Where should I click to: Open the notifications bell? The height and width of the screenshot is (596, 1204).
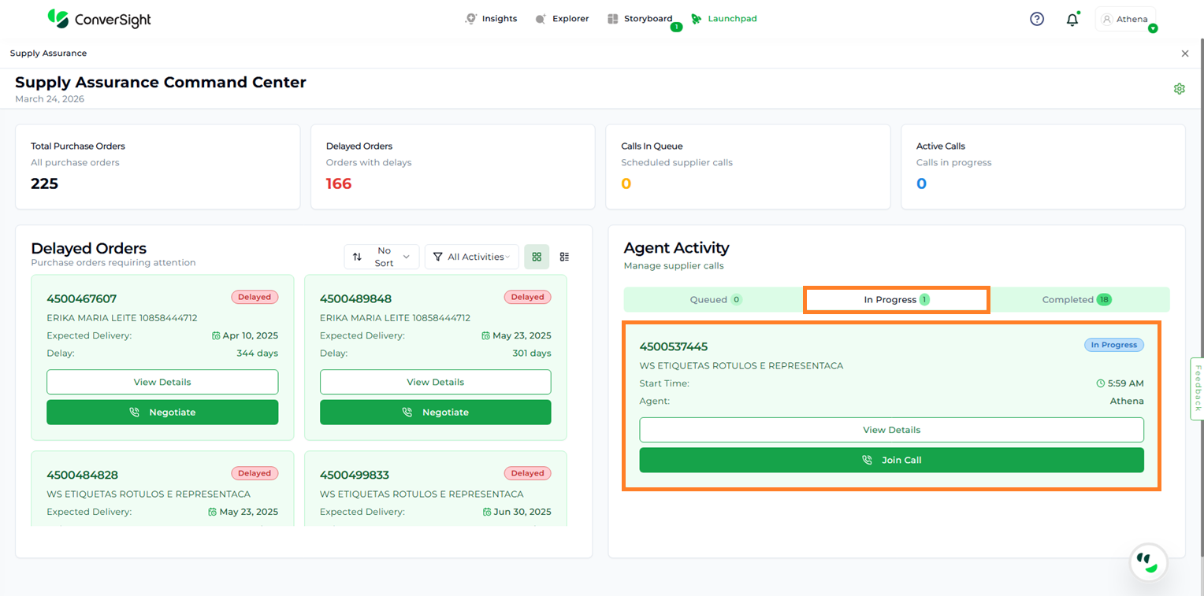pyautogui.click(x=1072, y=20)
